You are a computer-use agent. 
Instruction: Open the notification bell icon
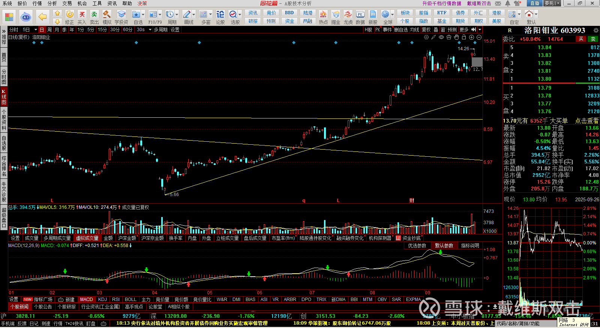[x=508, y=3]
